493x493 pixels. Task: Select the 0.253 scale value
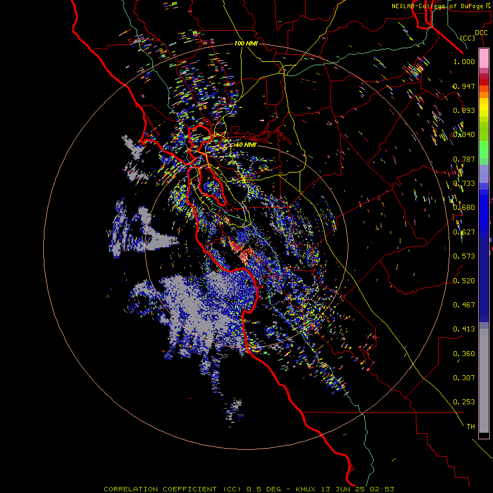(464, 402)
